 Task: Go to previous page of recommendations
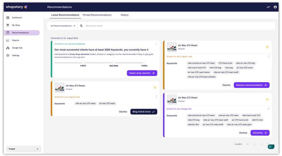(x=255, y=144)
